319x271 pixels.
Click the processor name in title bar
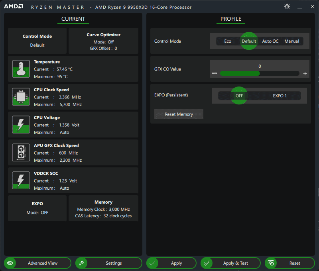(143, 7)
